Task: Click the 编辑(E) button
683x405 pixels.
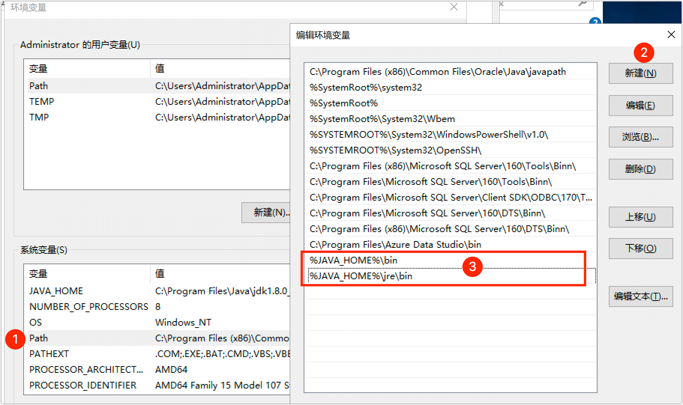Action: coord(640,106)
